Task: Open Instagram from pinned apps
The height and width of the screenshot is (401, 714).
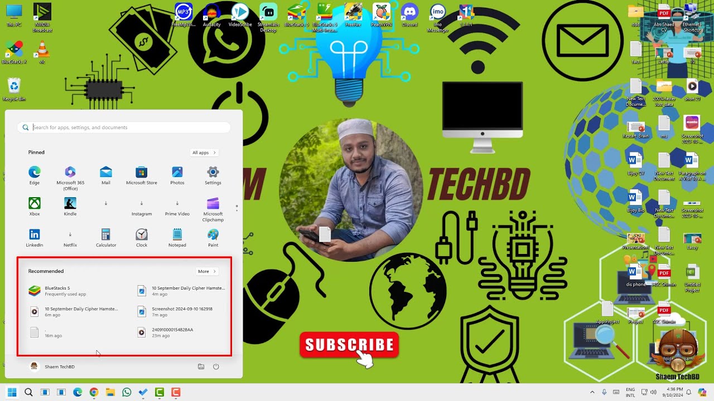Action: coord(142,208)
